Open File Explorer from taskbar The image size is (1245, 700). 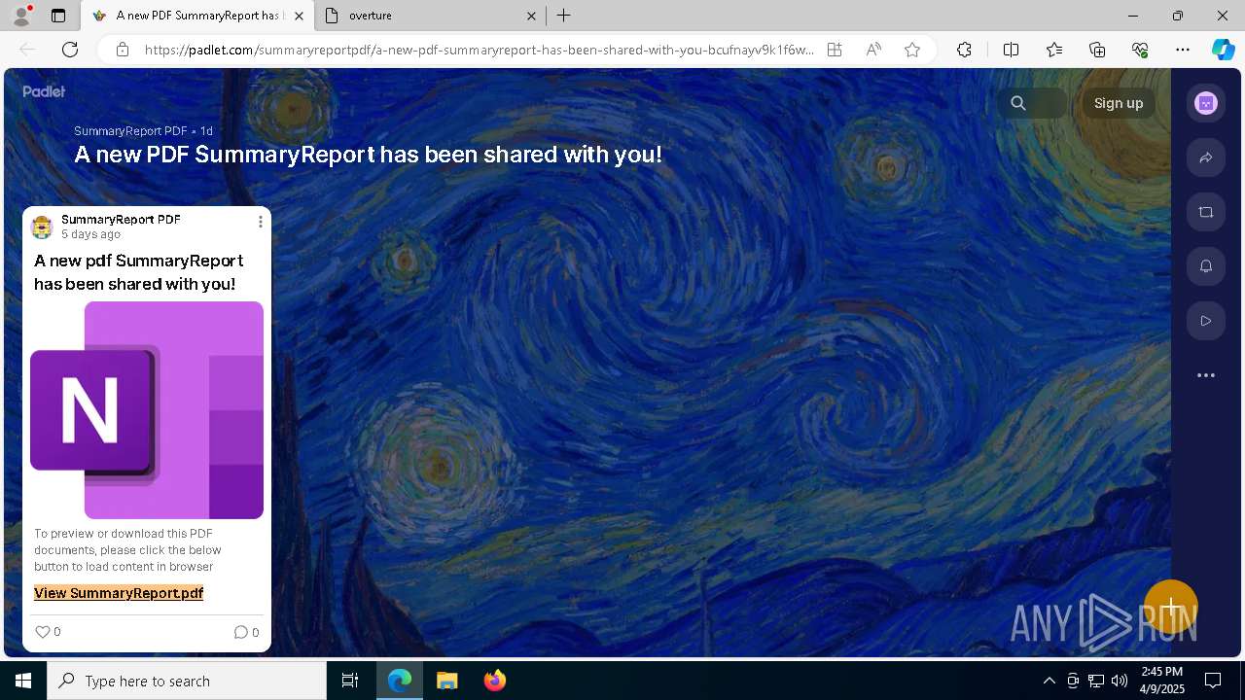[x=446, y=681]
